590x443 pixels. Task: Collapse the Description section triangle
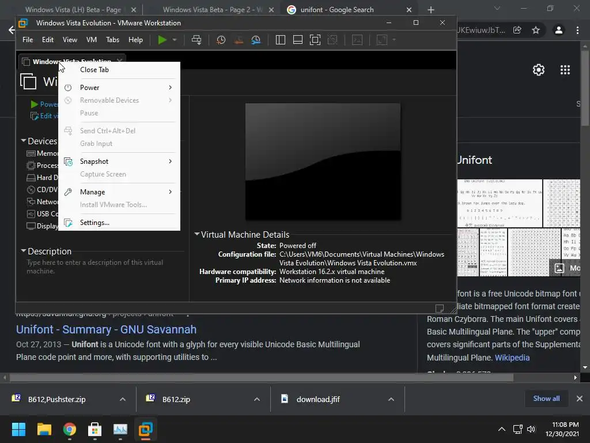pyautogui.click(x=24, y=250)
